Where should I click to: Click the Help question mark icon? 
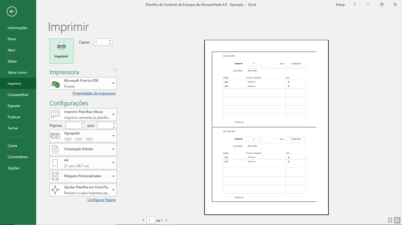(355, 5)
